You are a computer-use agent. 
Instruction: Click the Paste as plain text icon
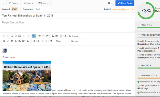pos(16,36)
